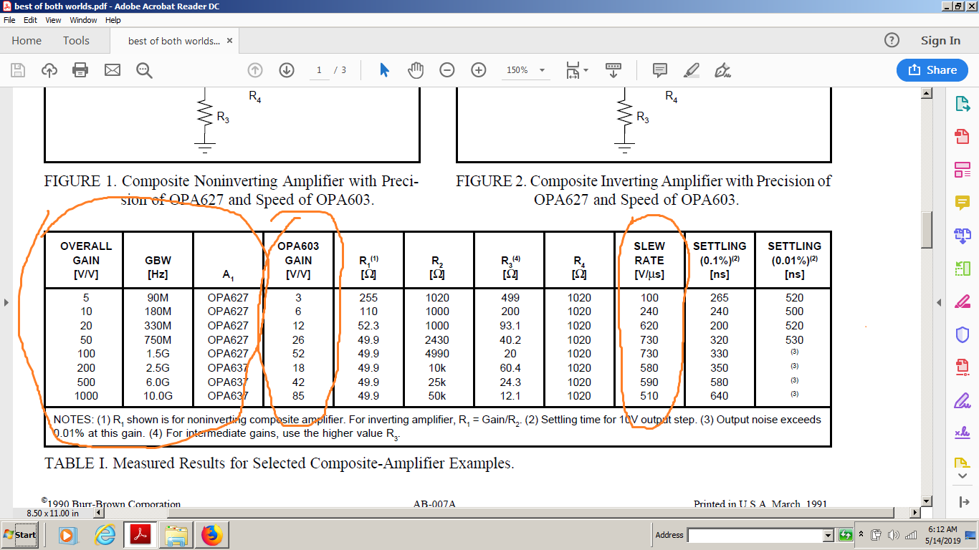979x550 pixels.
Task: Open the Help menu
Action: [x=113, y=20]
